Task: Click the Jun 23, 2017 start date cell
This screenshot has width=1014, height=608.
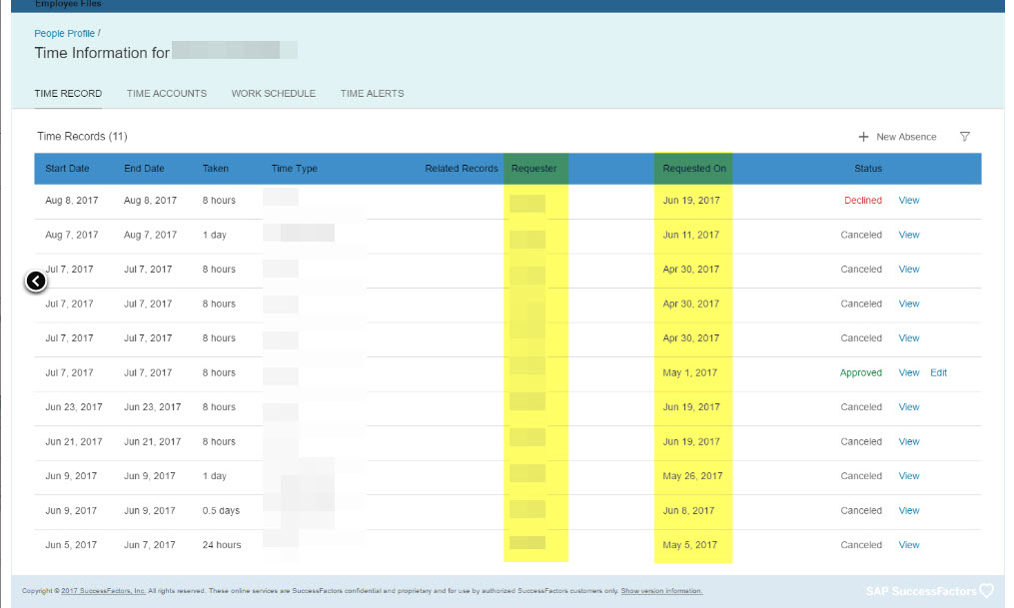Action: point(74,407)
